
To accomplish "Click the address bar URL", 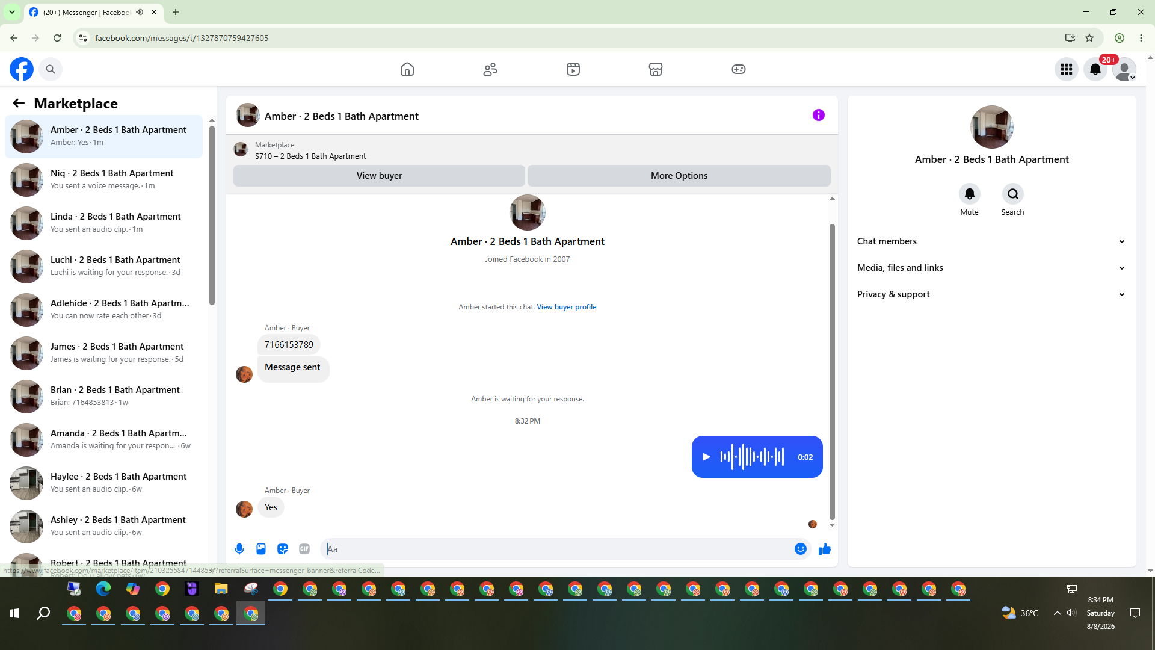I will click(182, 38).
